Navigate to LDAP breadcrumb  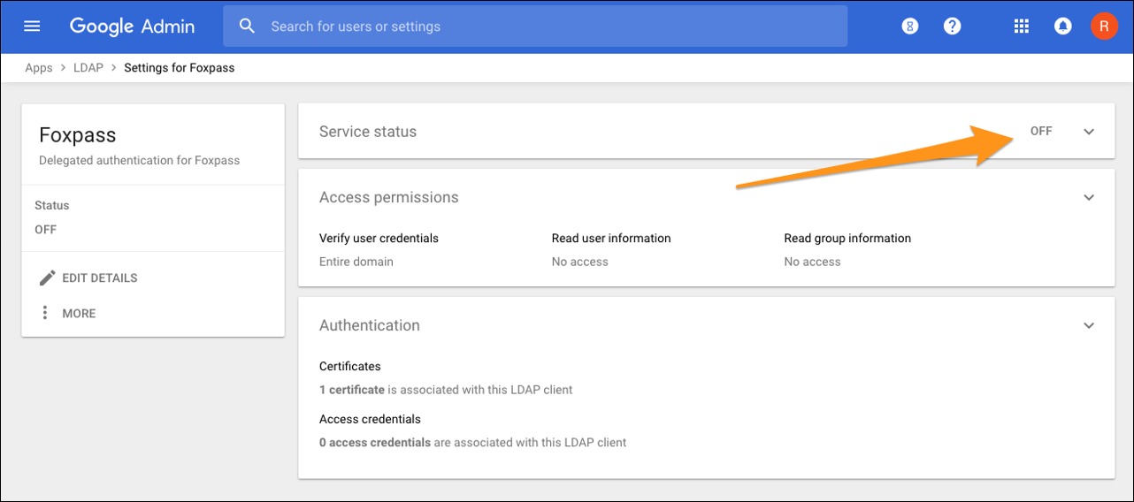(x=88, y=68)
